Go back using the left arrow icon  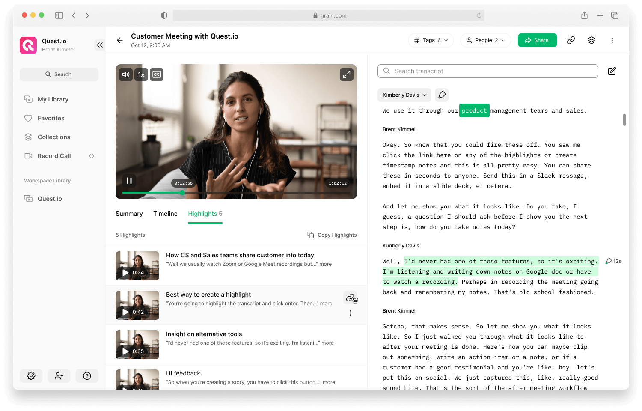120,40
